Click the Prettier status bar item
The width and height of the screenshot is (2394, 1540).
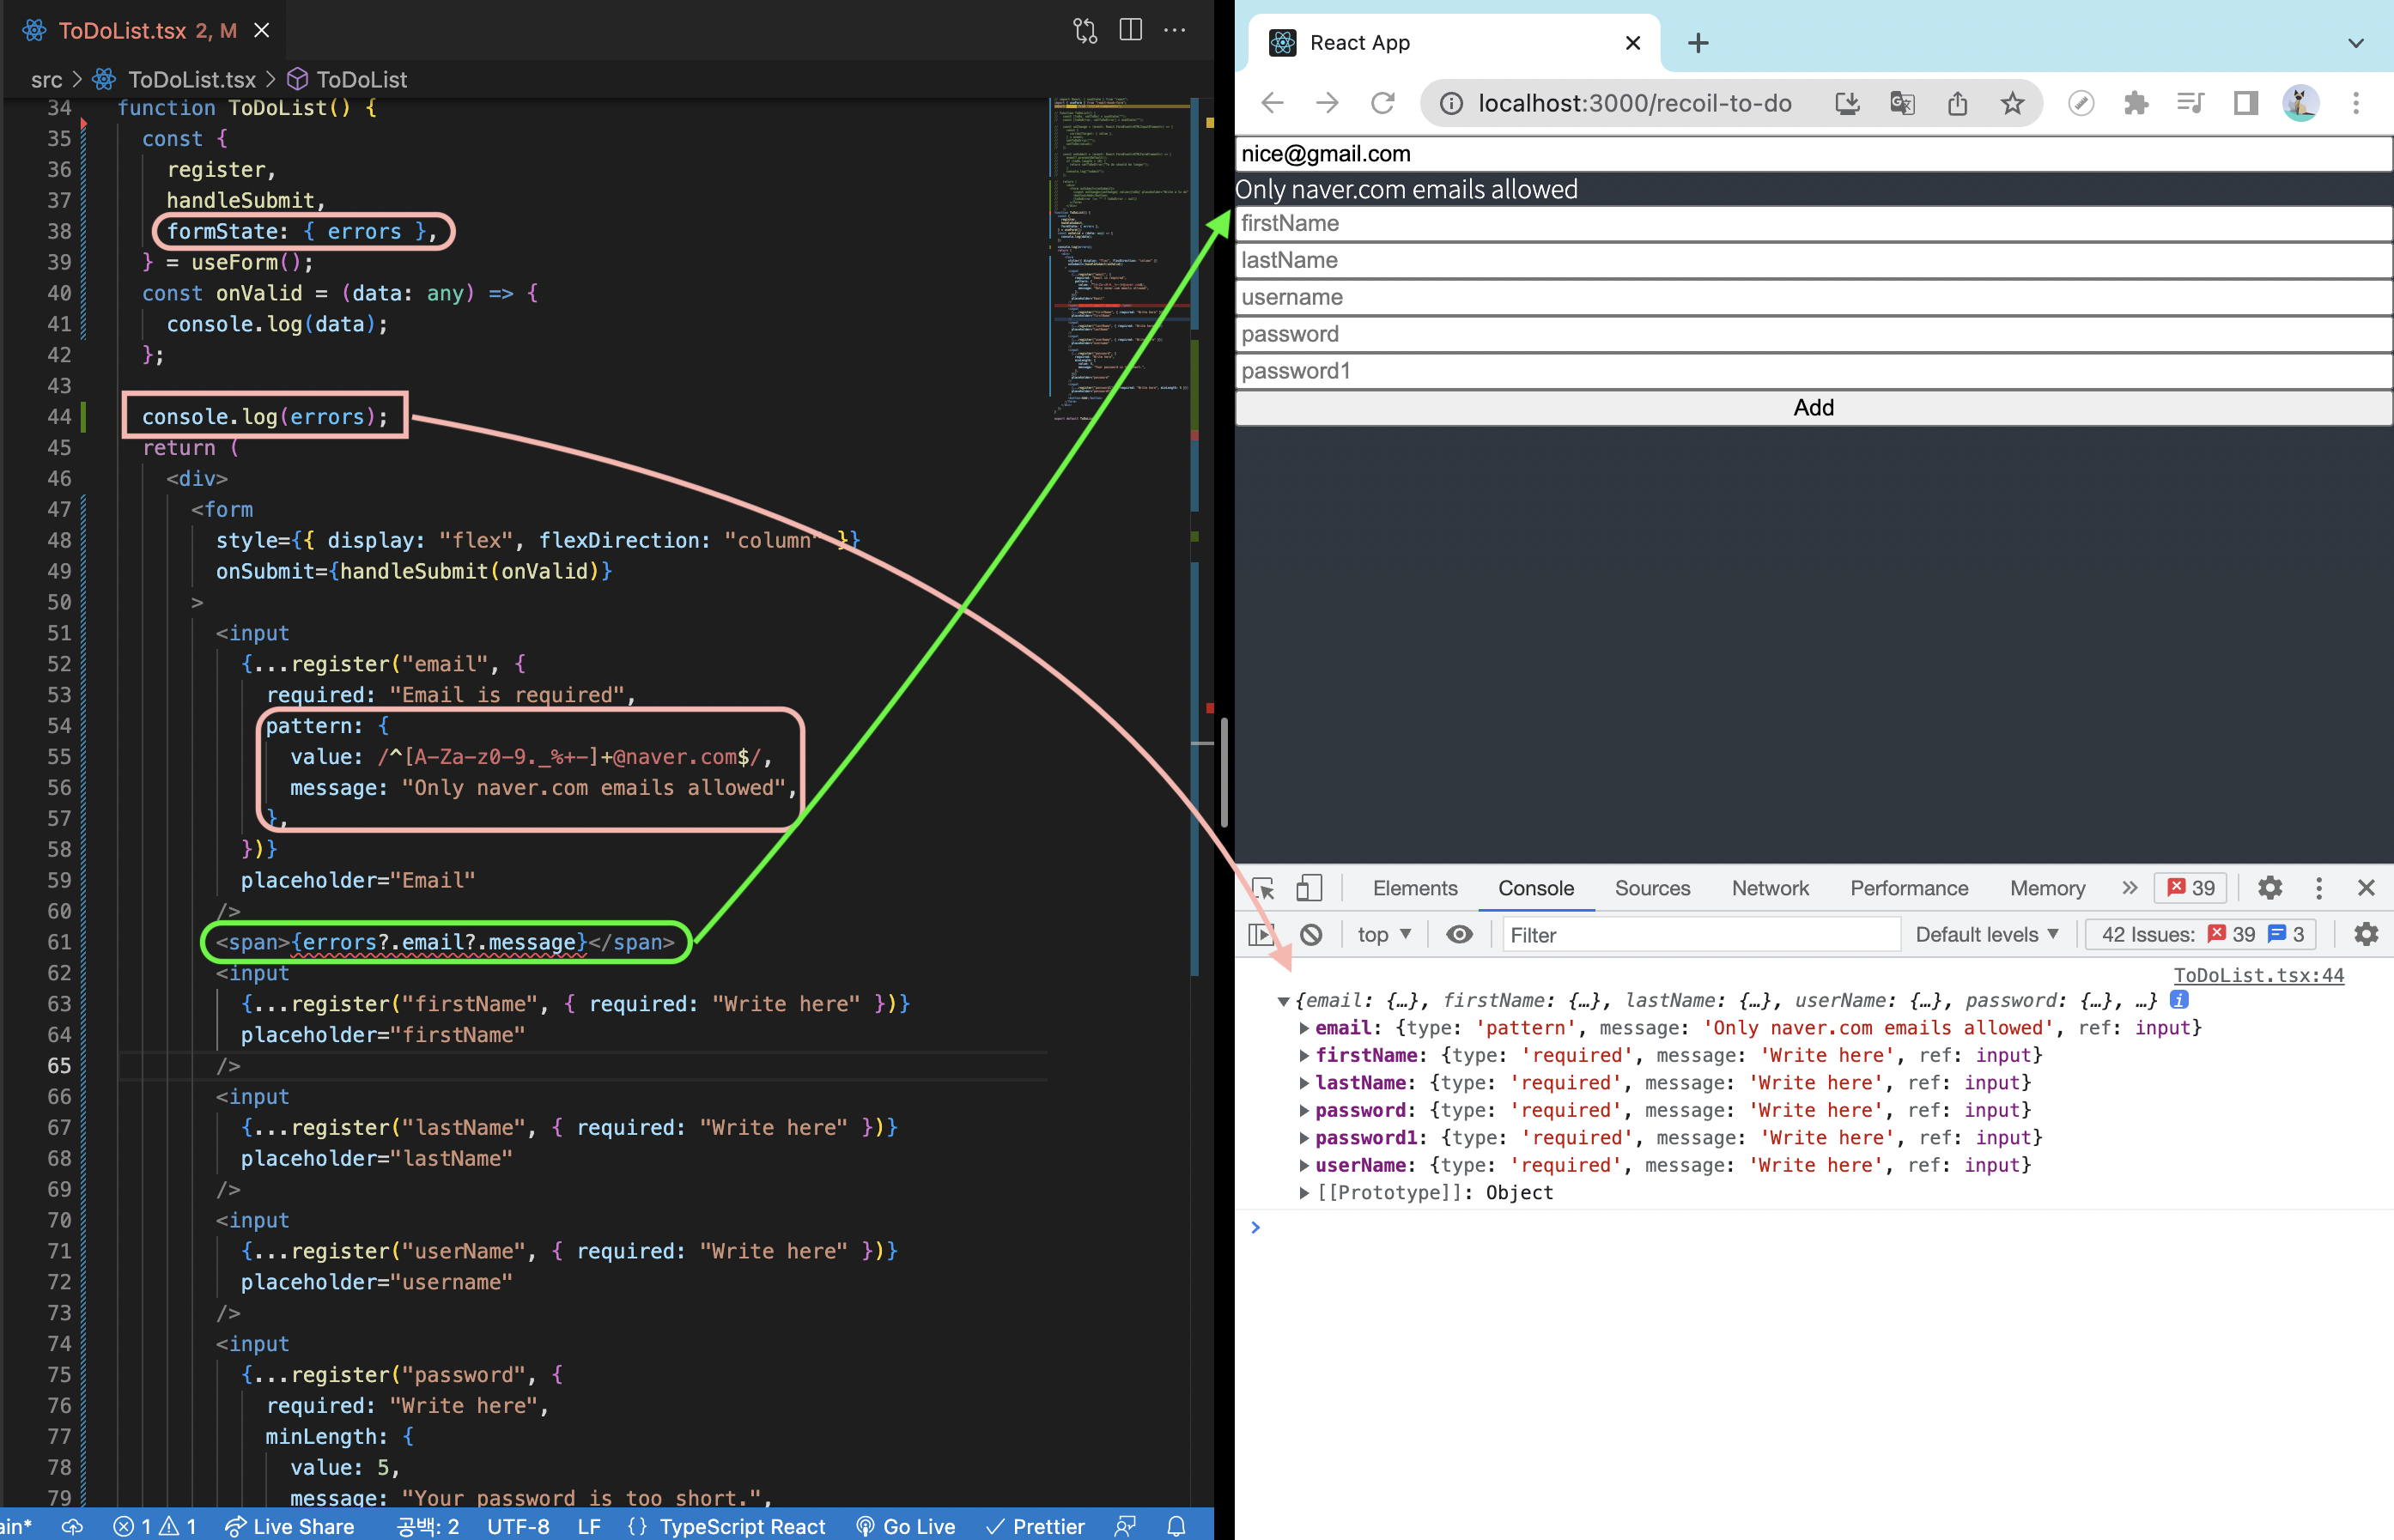[x=1035, y=1526]
